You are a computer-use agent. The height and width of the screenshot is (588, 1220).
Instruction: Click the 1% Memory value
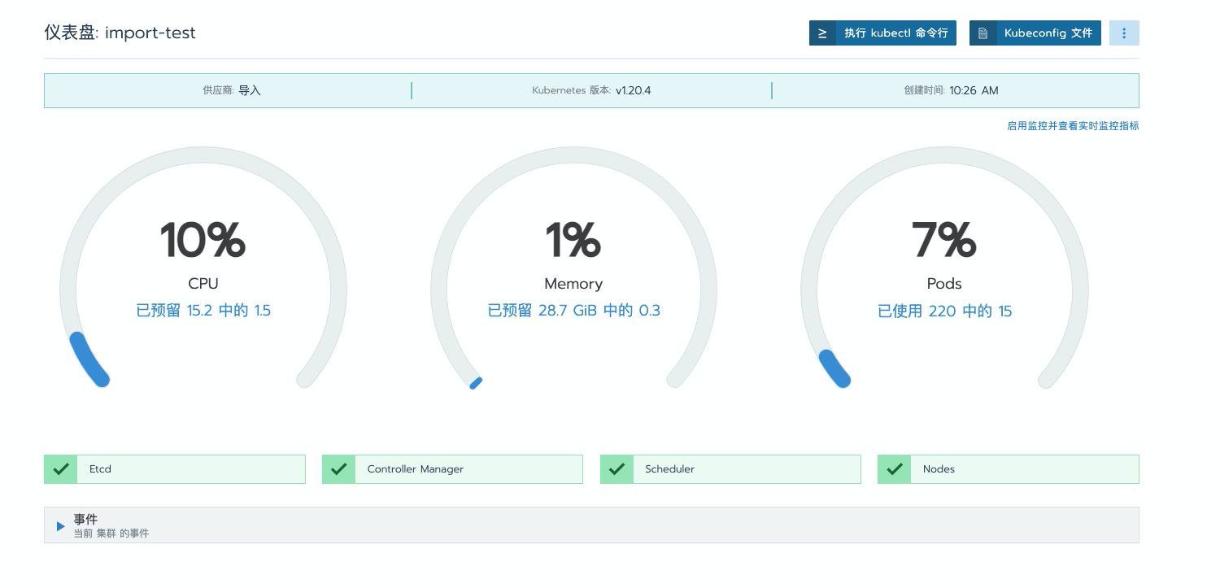573,241
